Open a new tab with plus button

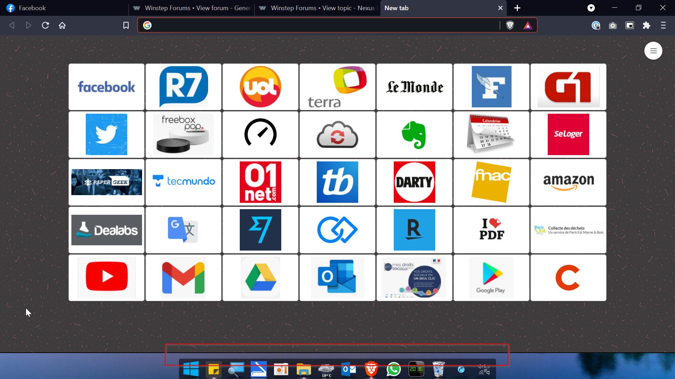517,8
